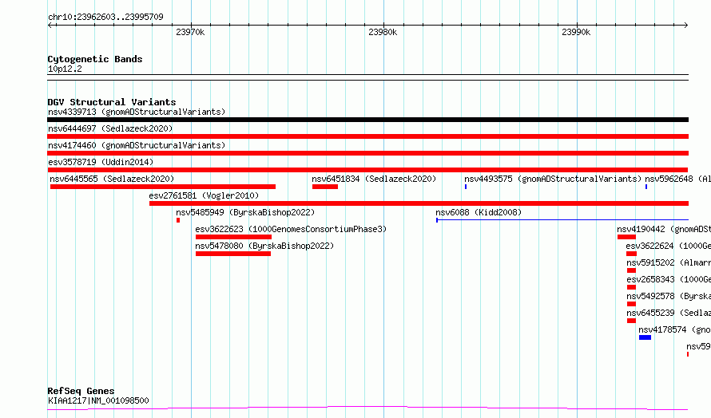
Task: Open the nsv4493575 label link
Action: (553, 179)
